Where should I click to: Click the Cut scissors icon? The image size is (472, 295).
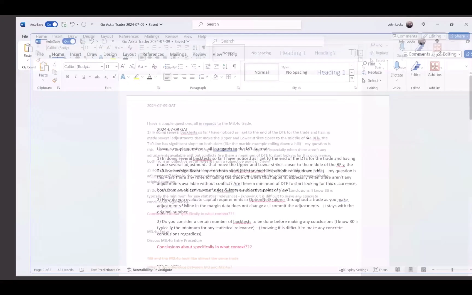pos(55,64)
